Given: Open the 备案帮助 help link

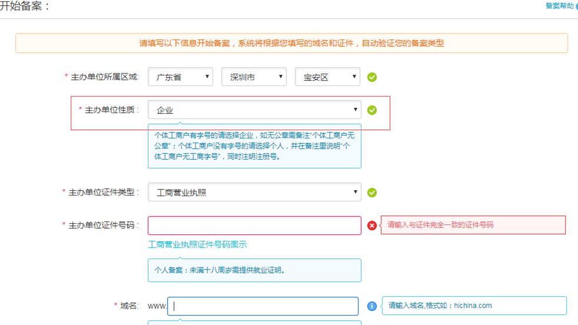Looking at the screenshot, I should [559, 6].
